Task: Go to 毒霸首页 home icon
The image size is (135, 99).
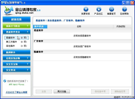Action: [112, 9]
